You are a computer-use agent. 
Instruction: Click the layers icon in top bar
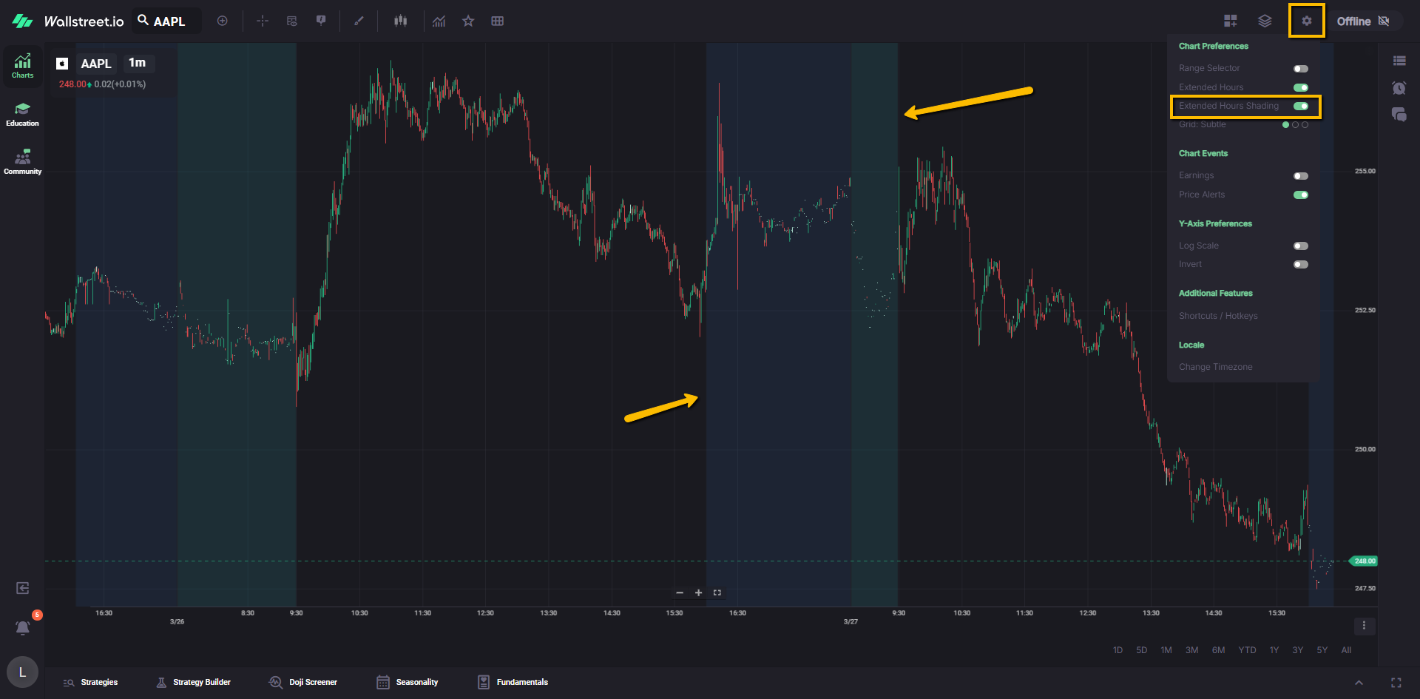pos(1265,21)
